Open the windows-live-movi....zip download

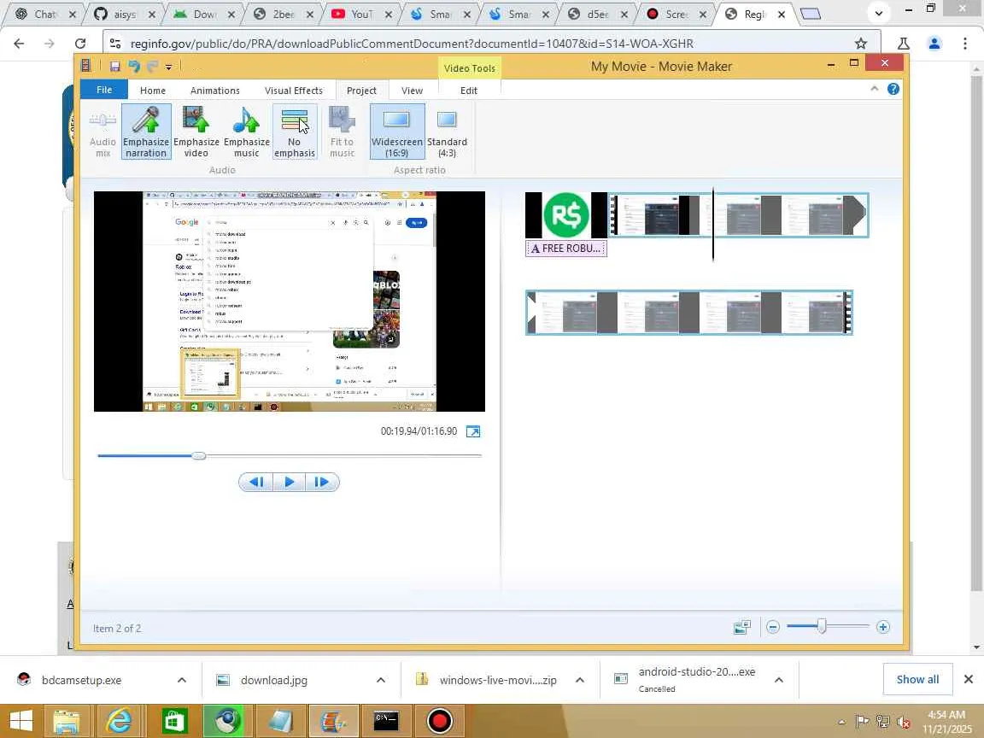(x=498, y=680)
